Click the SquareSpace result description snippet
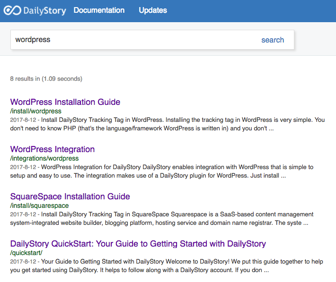 point(162,219)
